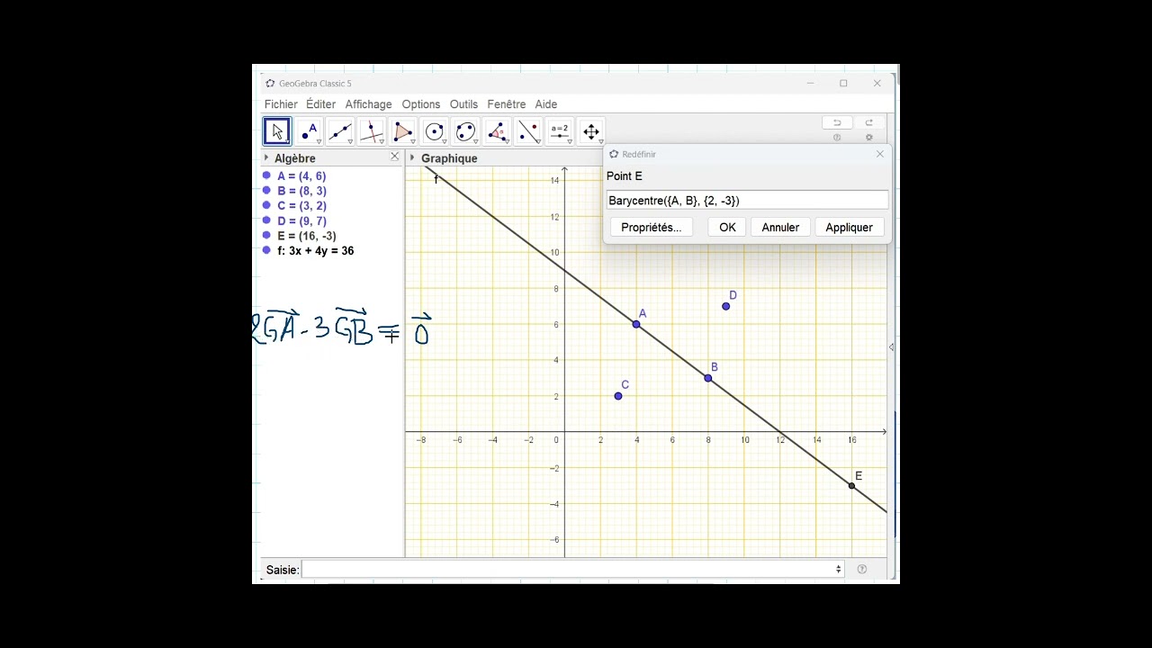The height and width of the screenshot is (648, 1152).
Task: Open the Éditer menu
Action: (x=320, y=104)
